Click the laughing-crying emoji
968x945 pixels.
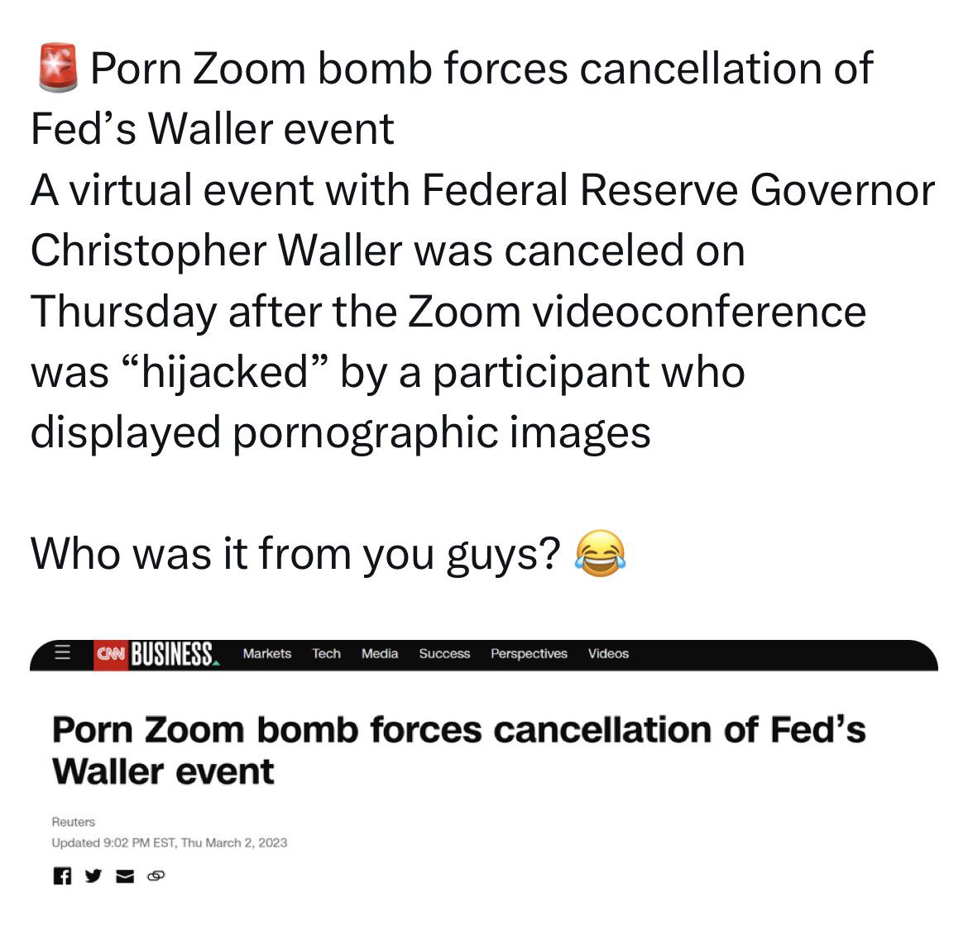tap(600, 553)
